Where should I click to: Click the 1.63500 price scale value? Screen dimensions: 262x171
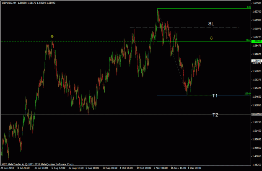[x=257, y=3]
